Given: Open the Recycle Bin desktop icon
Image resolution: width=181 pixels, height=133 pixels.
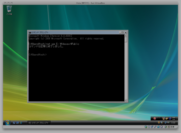Looking at the screenshot, I should coord(9,10).
